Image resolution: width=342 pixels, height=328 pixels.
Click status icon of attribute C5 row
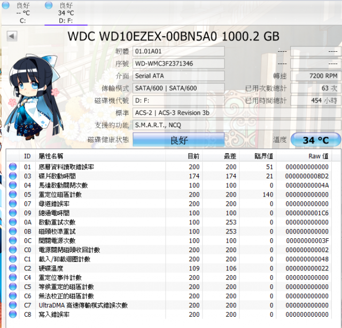(13, 286)
